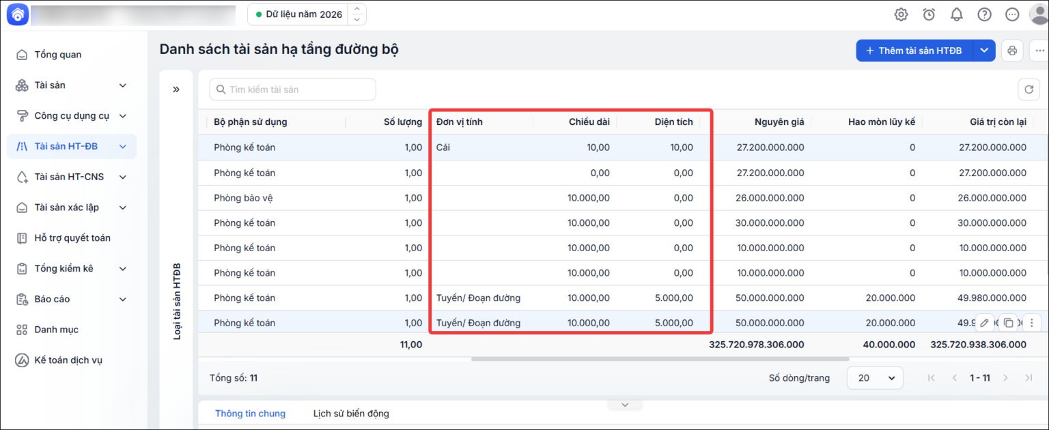Expand the Loại tài sản HTĐB panel
This screenshot has width=1049, height=430.
click(x=176, y=89)
